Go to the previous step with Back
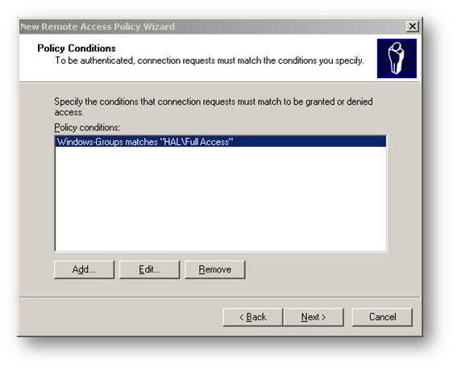Viewport: 457px width, 371px height. coord(253,317)
